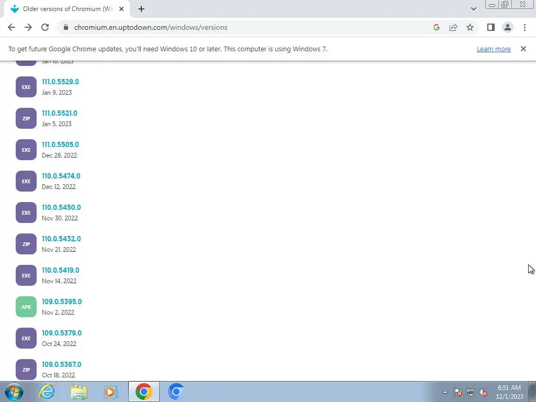This screenshot has height=402, width=536.
Task: Bookmark this page with the star icon
Action: click(x=470, y=27)
